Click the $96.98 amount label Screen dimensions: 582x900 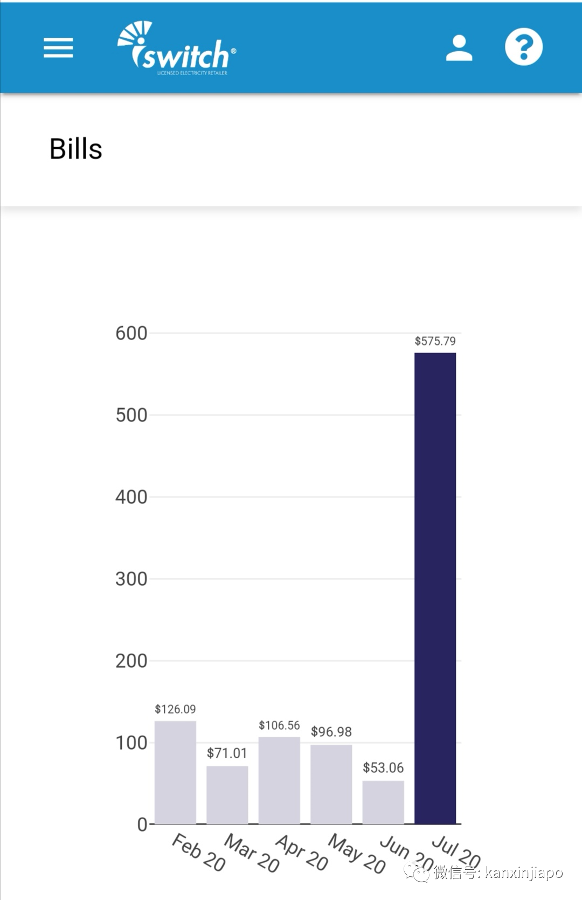click(331, 732)
